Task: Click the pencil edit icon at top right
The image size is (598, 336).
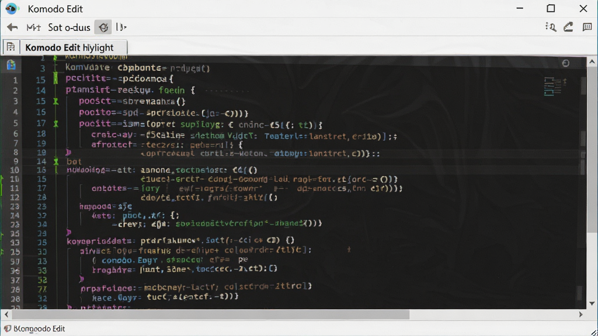Action: coord(569,27)
